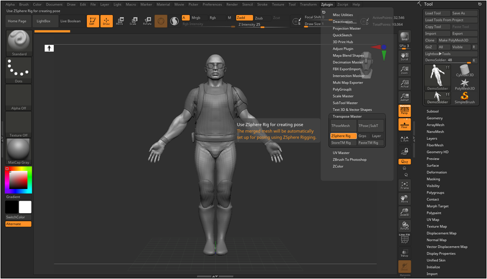
Task: Click the Scroll canvas icon
Action: 405,56
